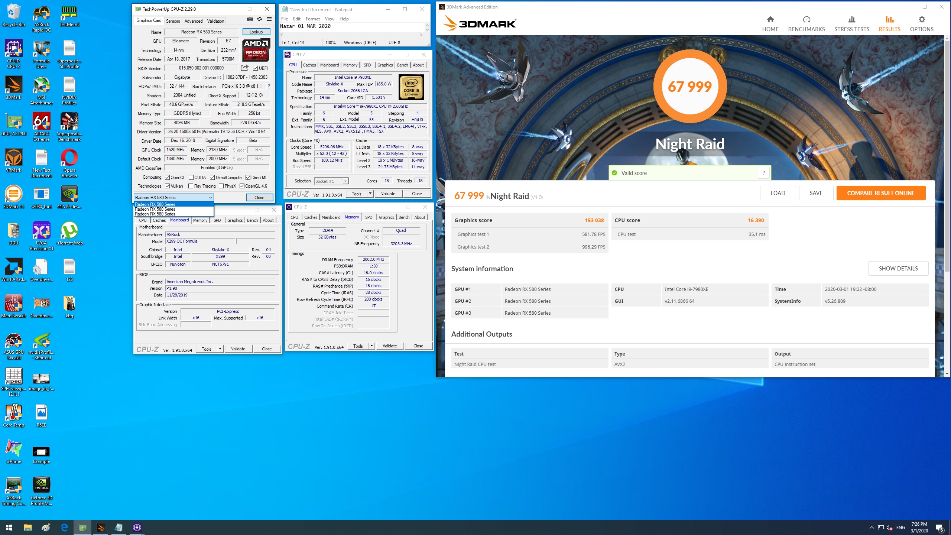951x535 pixels.
Task: Open CPU-Z Socket #1 selection dropdown
Action: point(345,181)
